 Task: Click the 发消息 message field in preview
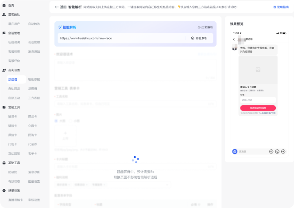tap(253, 152)
